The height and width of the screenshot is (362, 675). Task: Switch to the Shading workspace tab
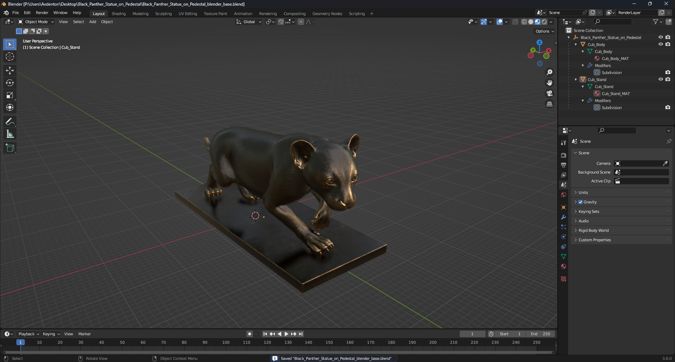[118, 14]
